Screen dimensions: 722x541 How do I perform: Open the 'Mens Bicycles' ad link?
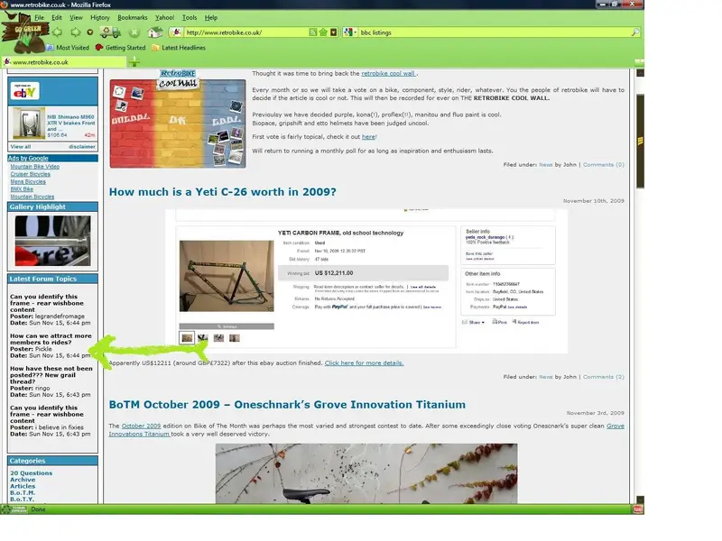pyautogui.click(x=28, y=182)
